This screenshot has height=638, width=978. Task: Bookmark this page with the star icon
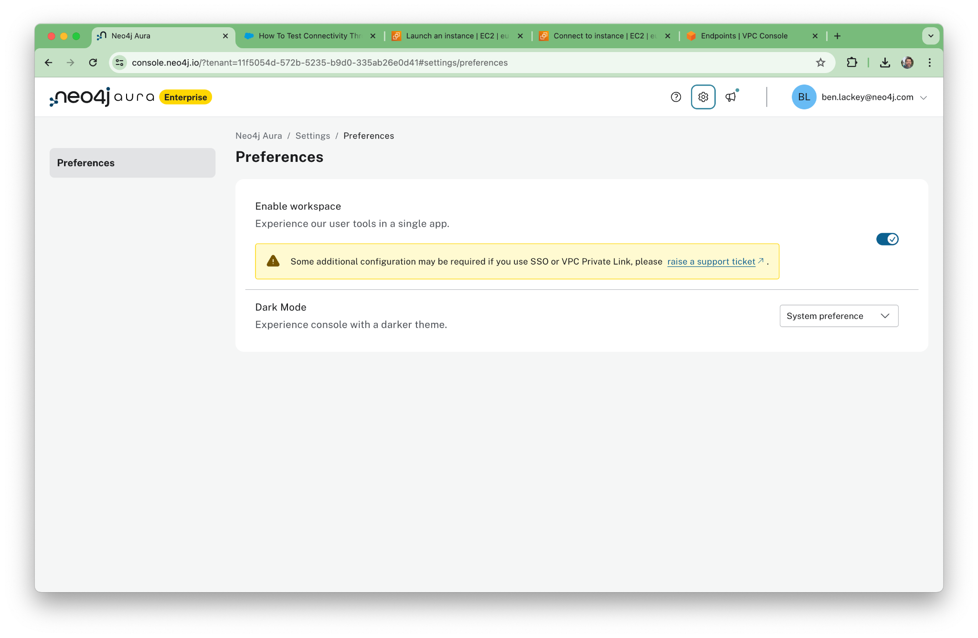point(820,63)
